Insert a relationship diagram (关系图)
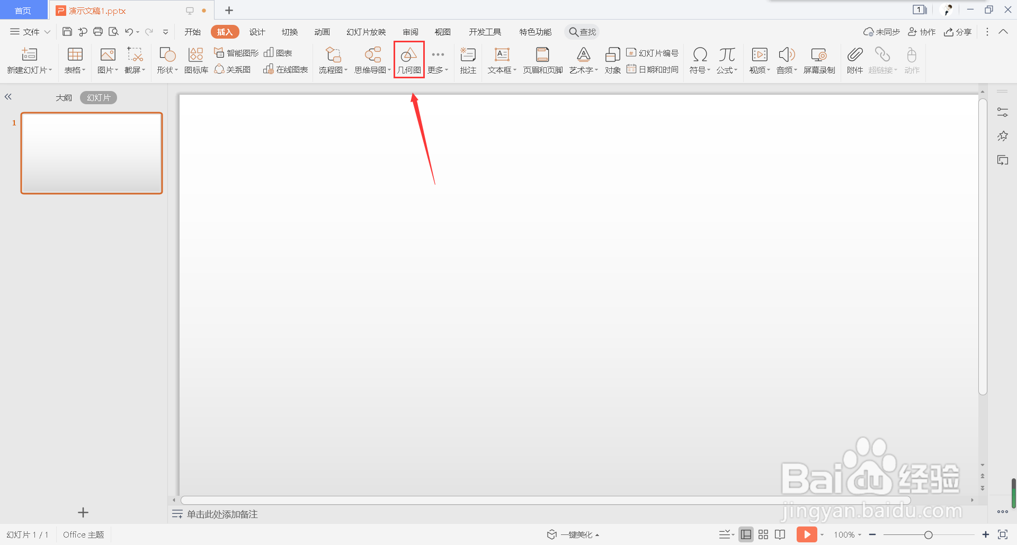This screenshot has height=545, width=1017. 233,69
